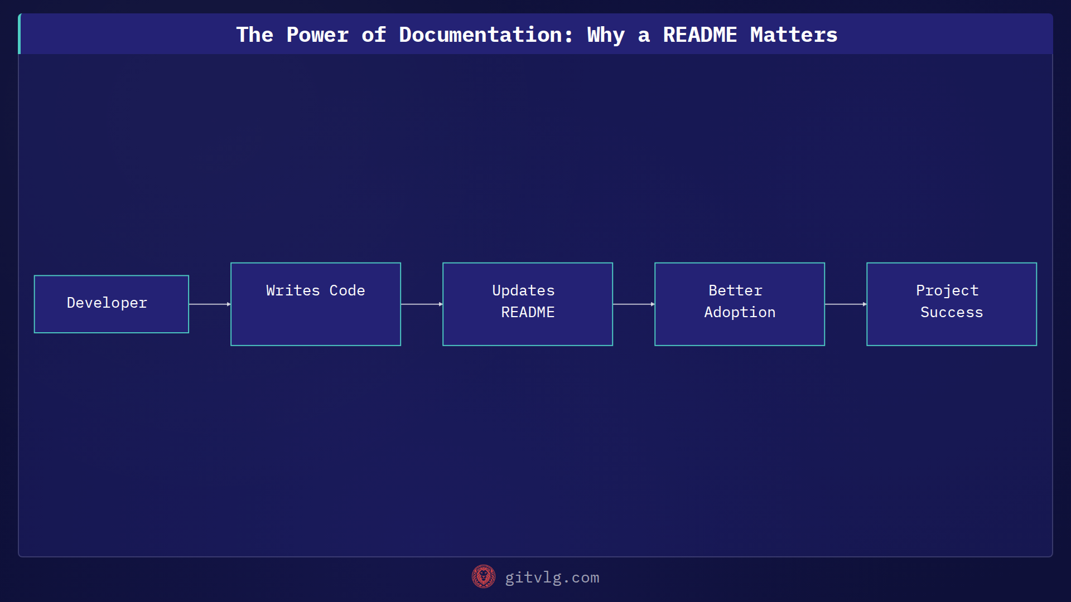Screen dimensions: 1071x602
Task: Select the Writes Code box
Action: pyautogui.click(x=316, y=304)
